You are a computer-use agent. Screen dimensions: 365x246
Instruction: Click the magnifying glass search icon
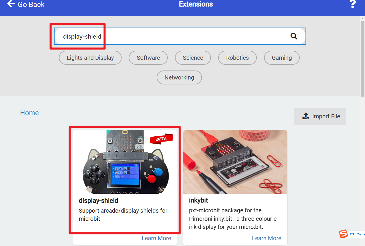coord(294,36)
